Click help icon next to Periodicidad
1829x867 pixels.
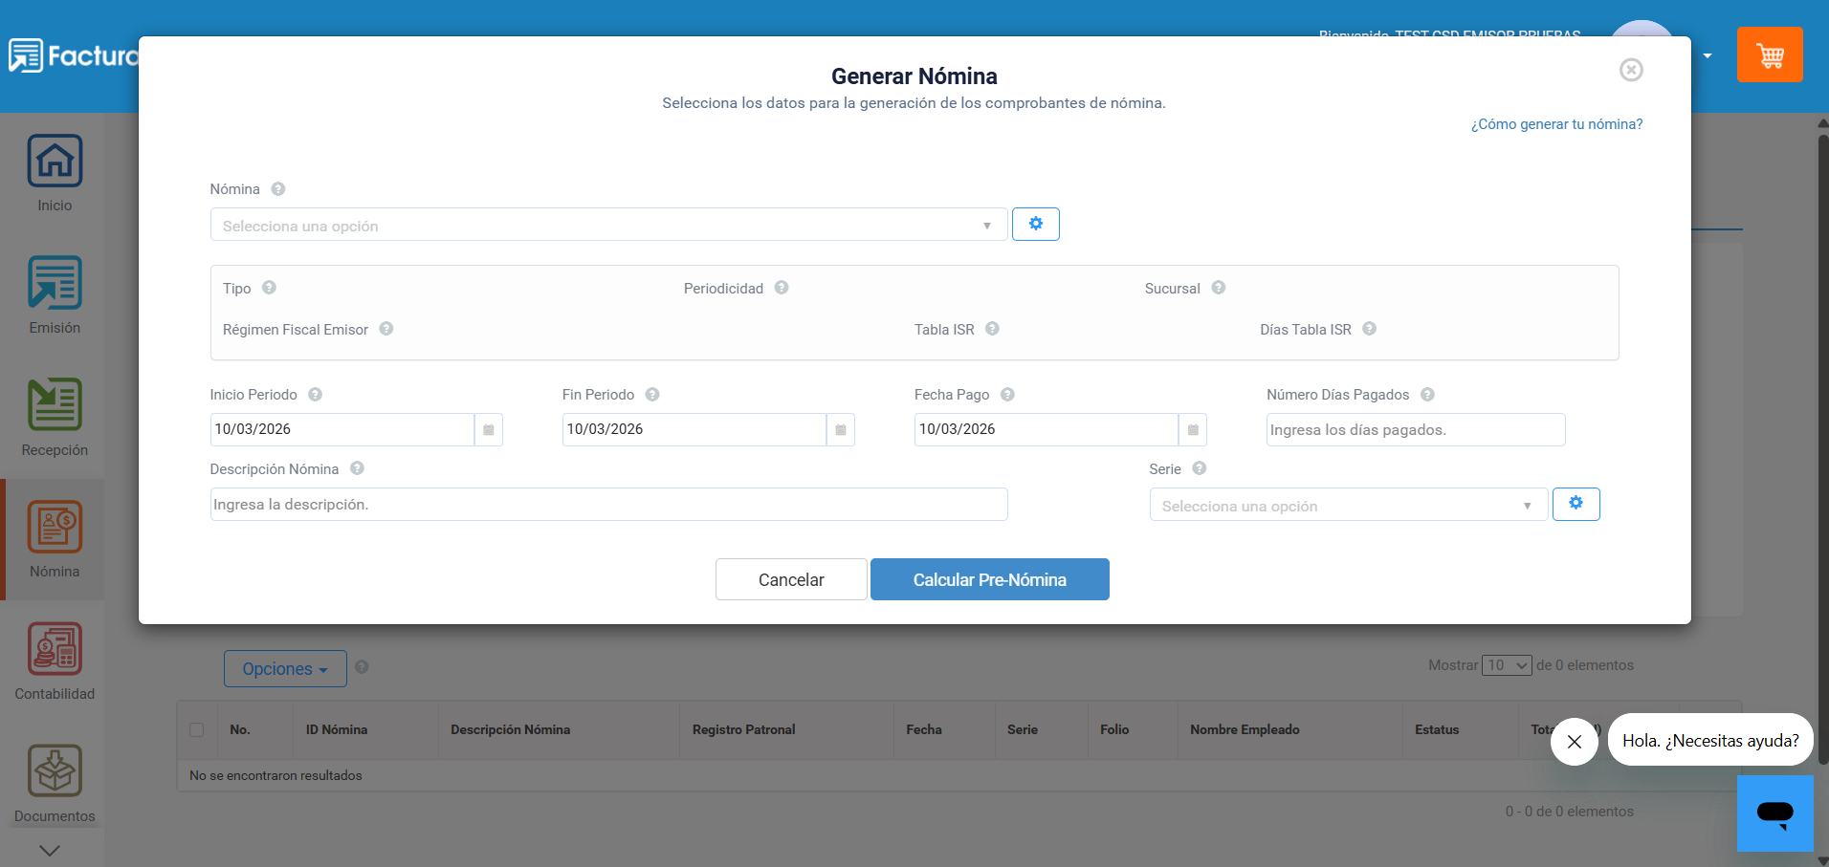tap(782, 288)
